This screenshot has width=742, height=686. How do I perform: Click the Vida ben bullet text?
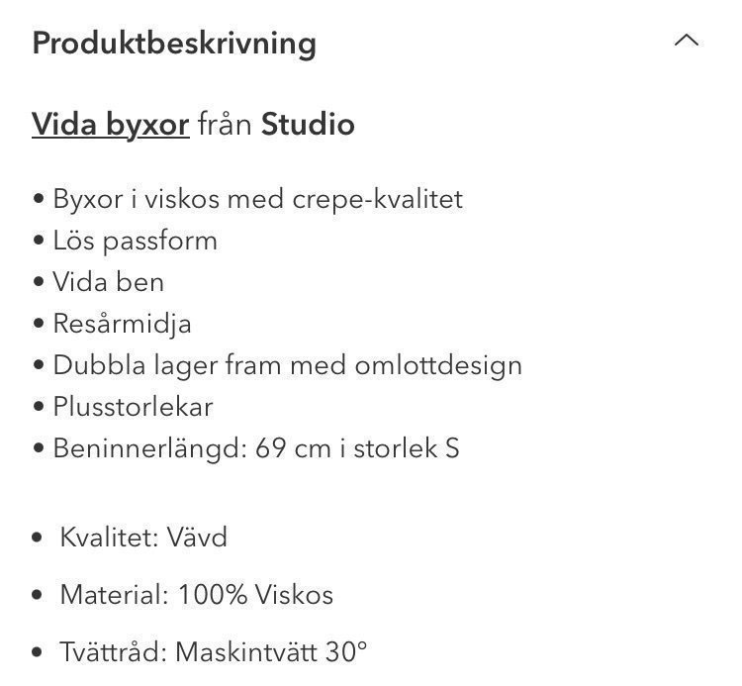point(109,282)
